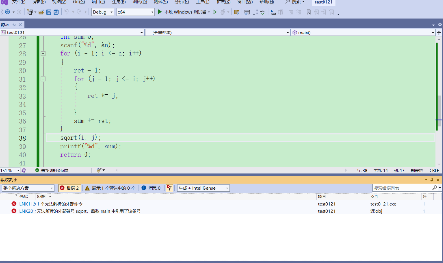Open the main() member dropdown
The width and height of the screenshot is (443, 263).
pos(363,33)
